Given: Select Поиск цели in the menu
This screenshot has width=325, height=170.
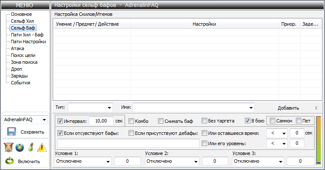Looking at the screenshot, I should (23, 55).
